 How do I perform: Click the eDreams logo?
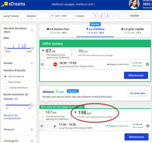13,4
